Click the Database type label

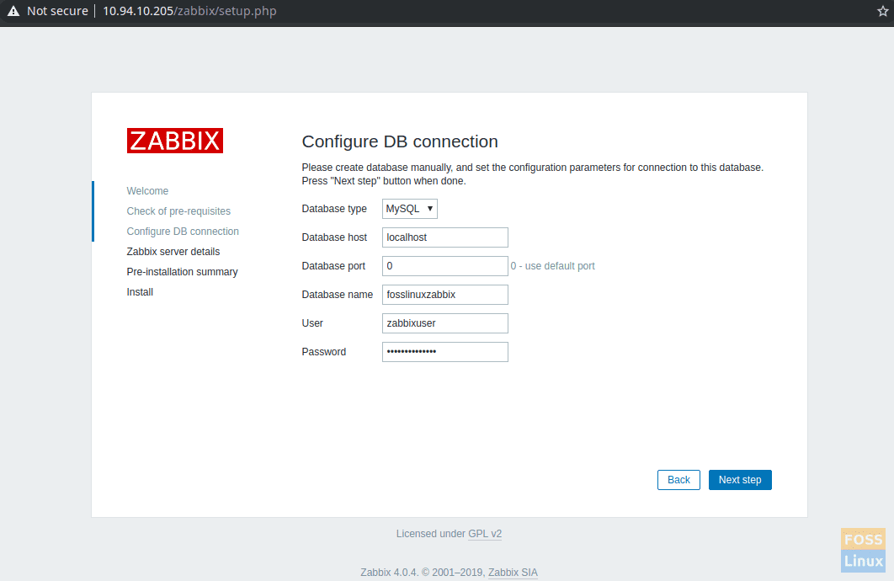click(334, 209)
